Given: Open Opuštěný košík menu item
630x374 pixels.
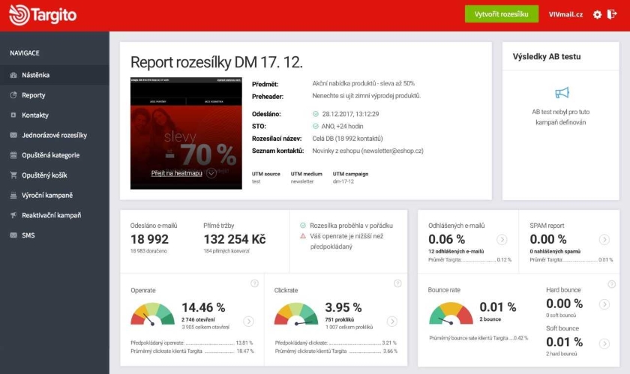Looking at the screenshot, I should pos(55,175).
